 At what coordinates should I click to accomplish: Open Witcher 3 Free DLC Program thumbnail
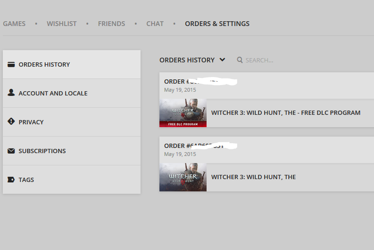tap(183, 113)
